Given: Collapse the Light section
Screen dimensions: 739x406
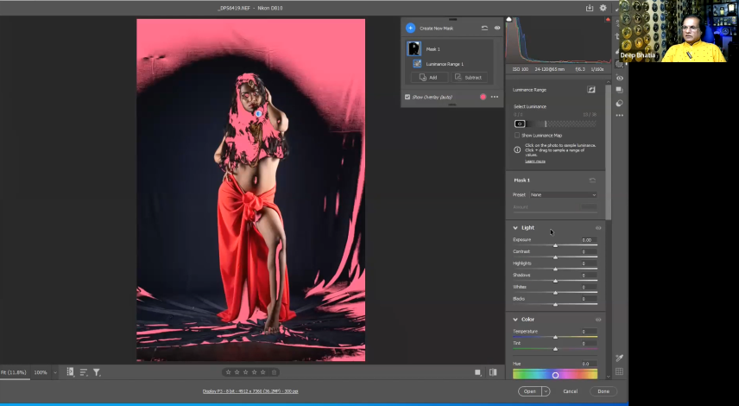Looking at the screenshot, I should point(516,228).
